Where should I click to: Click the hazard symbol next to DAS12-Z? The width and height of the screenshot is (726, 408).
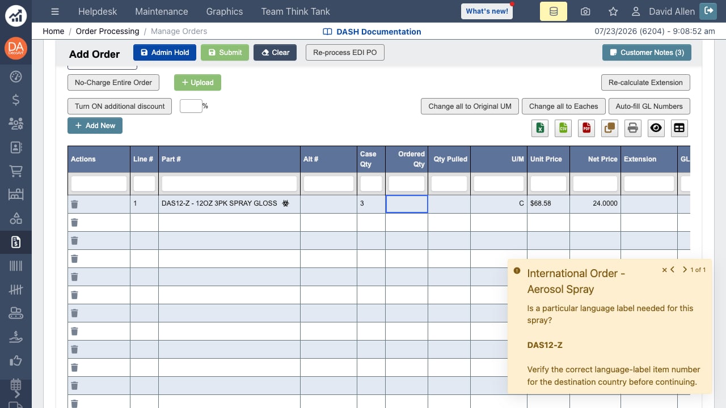pos(286,203)
